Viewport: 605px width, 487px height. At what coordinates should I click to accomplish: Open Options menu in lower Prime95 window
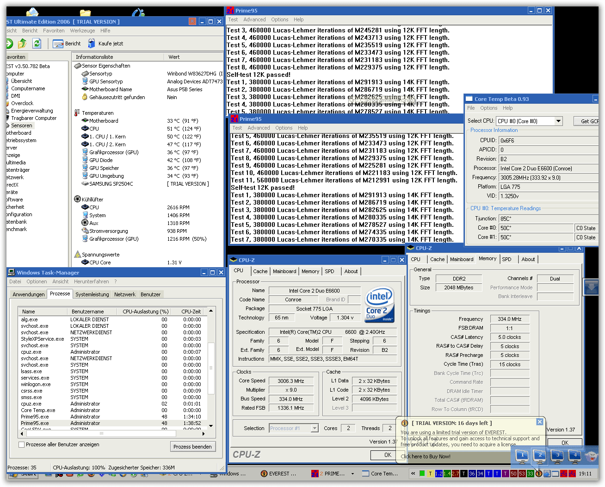(x=284, y=128)
